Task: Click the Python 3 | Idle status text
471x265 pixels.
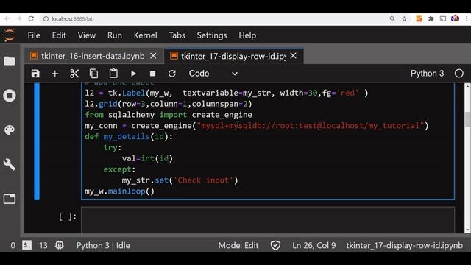Action: 103,245
